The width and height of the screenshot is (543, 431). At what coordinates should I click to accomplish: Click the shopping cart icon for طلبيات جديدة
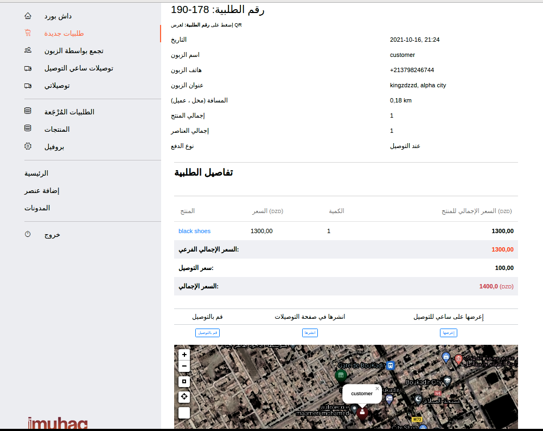click(x=28, y=33)
